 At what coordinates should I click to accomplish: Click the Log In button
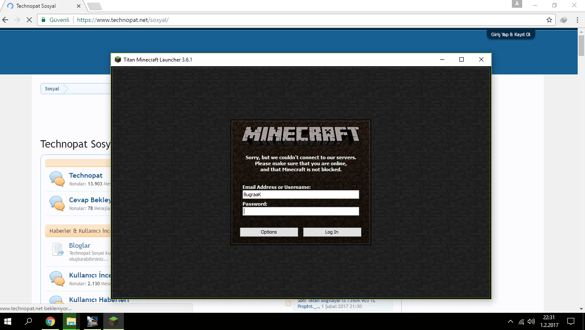tap(332, 232)
